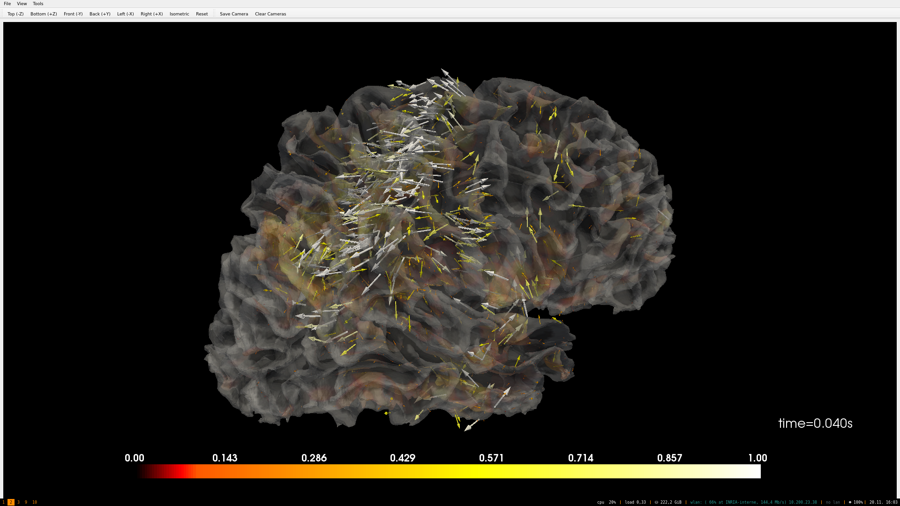Click the wlan network status text
Image resolution: width=900 pixels, height=506 pixels.
pyautogui.click(x=753, y=502)
